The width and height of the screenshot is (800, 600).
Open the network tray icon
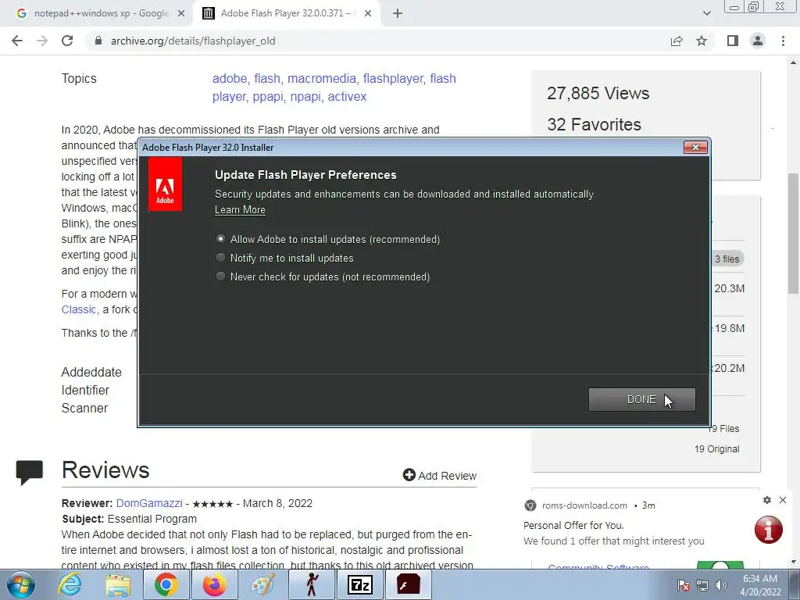[702, 585]
